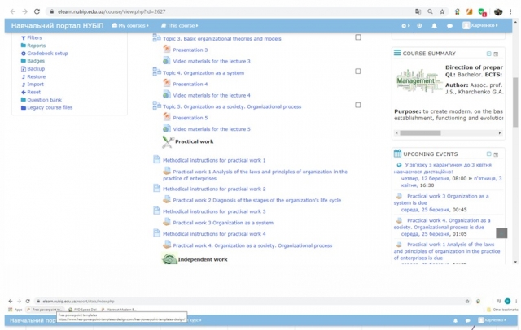This screenshot has height=330, width=521.
Task: Select Restore in administration menu
Action: (x=36, y=76)
